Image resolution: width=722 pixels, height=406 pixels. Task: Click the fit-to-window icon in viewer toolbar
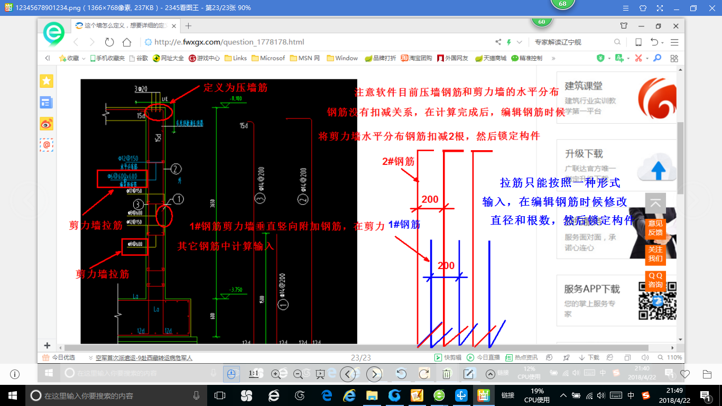(231, 374)
